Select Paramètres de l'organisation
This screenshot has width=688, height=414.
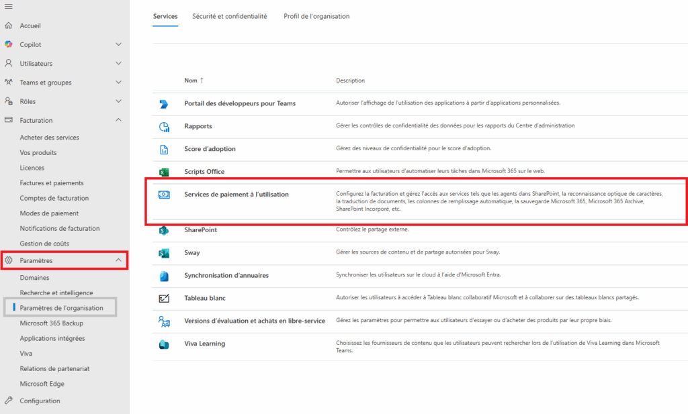61,308
